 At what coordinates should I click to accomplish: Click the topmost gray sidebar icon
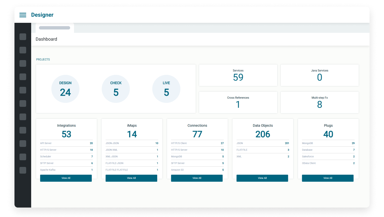[x=23, y=37]
